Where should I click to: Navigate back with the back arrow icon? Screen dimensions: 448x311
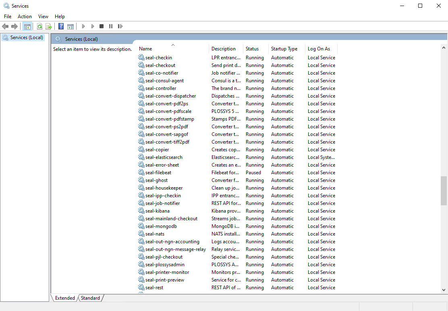[x=5, y=26]
